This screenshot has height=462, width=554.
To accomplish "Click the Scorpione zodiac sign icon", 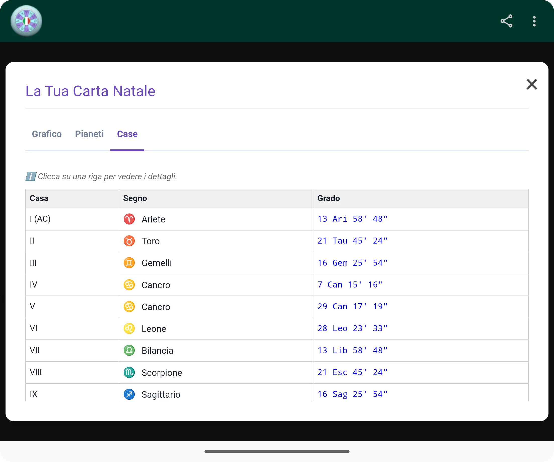I will (129, 373).
